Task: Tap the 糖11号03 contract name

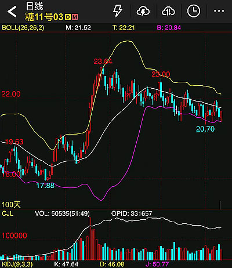Action: click(x=44, y=17)
